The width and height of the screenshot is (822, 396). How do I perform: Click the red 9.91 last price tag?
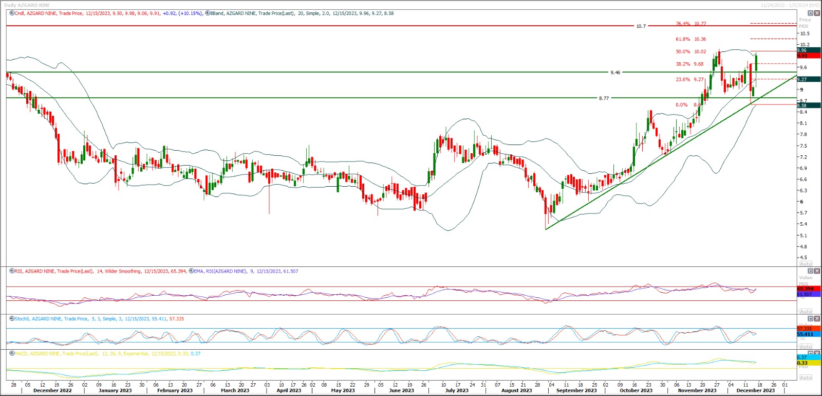(x=809, y=56)
